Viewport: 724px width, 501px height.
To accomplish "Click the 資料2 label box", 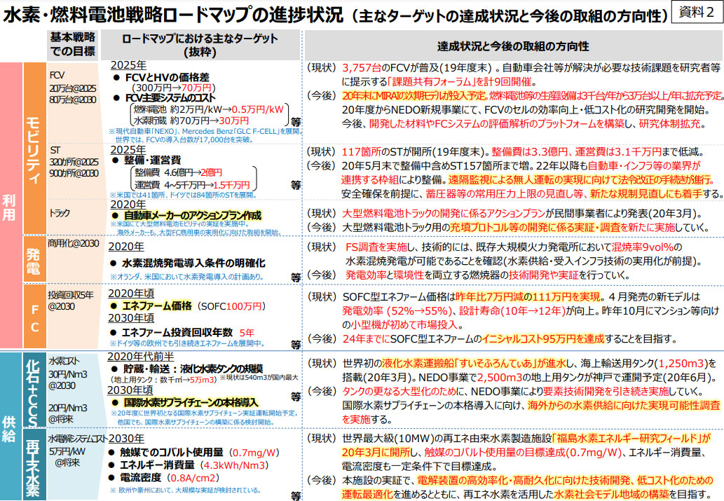I will [697, 12].
